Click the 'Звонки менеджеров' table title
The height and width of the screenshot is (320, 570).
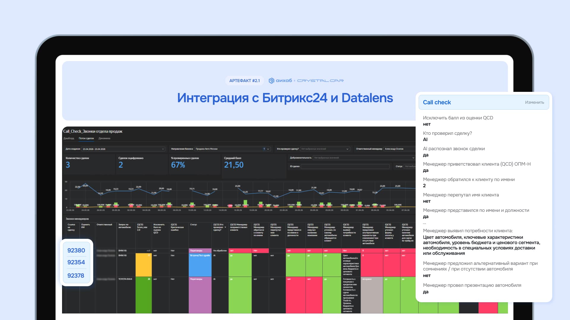click(77, 219)
